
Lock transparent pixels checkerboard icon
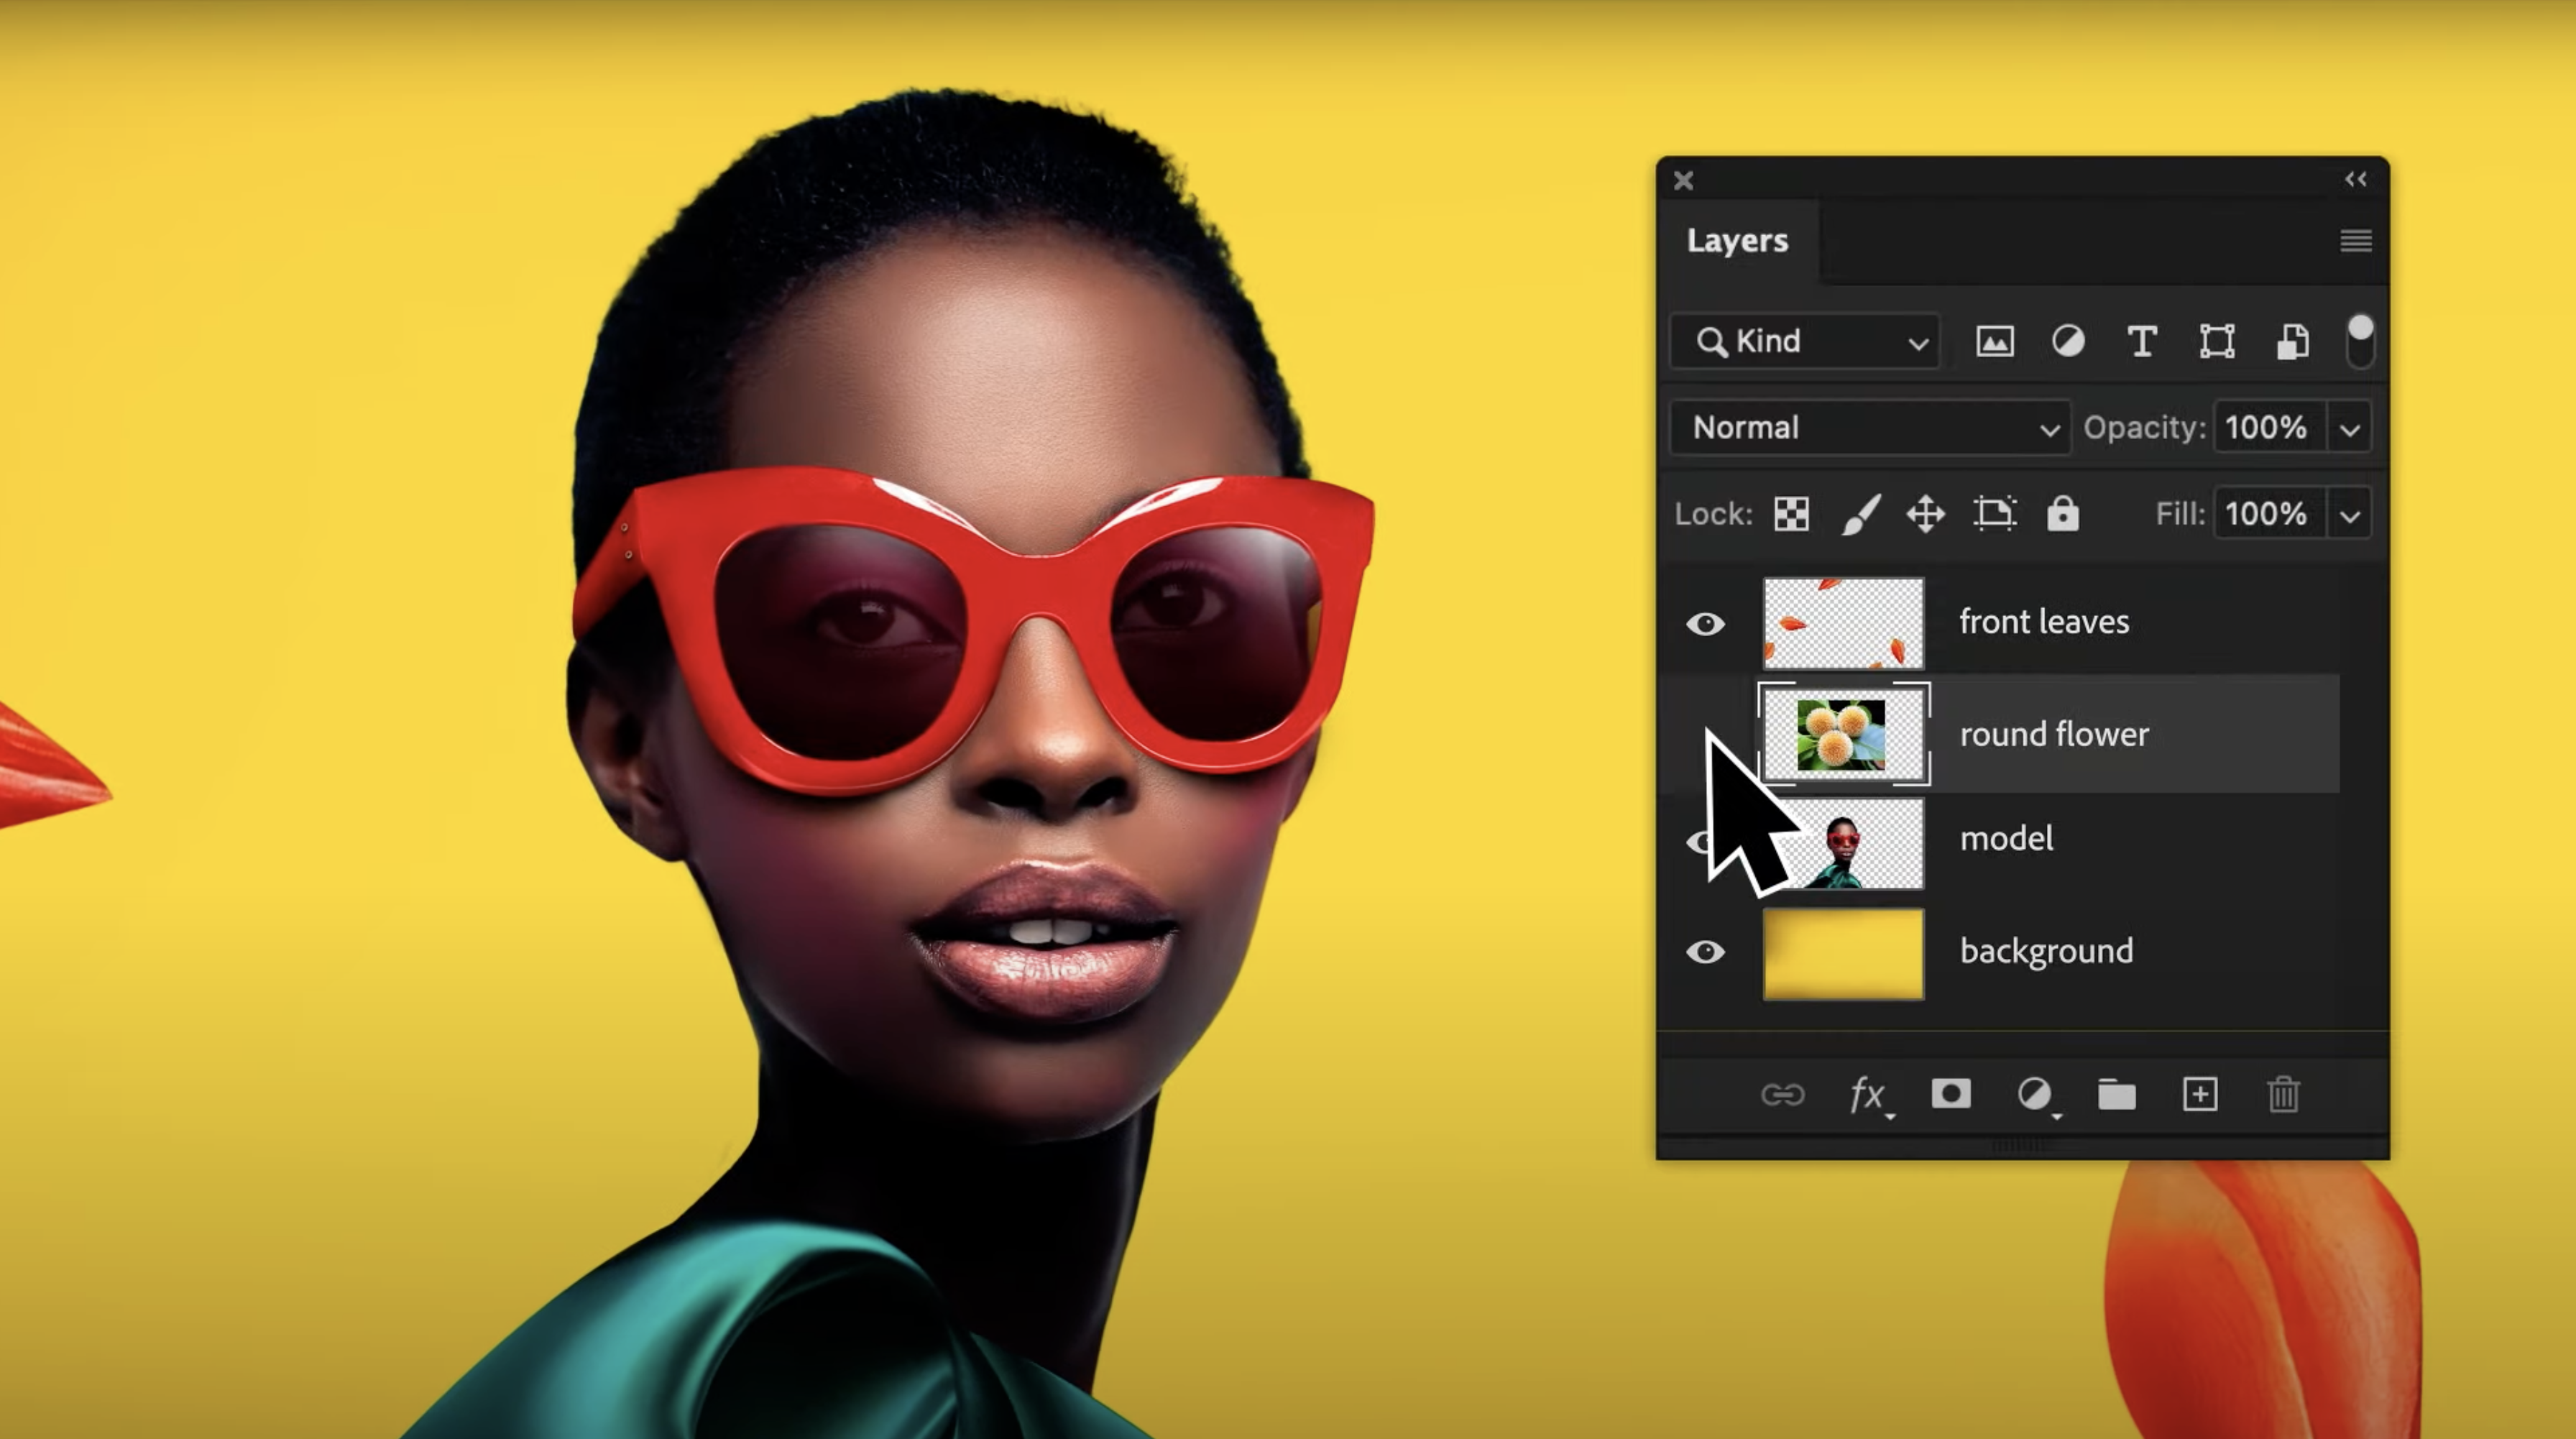(x=1791, y=514)
